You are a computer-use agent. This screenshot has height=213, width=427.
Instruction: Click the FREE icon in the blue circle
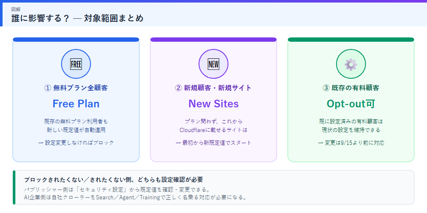[x=76, y=64]
